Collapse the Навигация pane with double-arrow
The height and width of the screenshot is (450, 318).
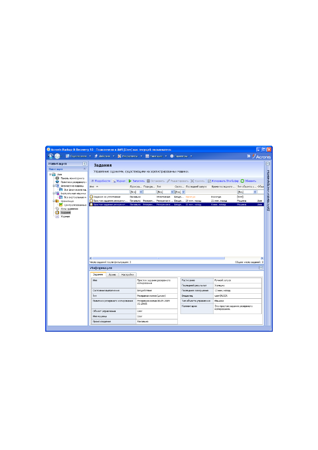(x=85, y=164)
